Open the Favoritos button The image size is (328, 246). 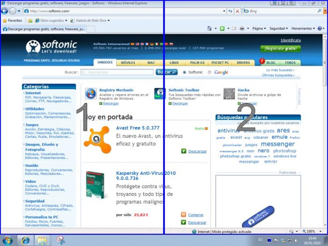pos(12,21)
